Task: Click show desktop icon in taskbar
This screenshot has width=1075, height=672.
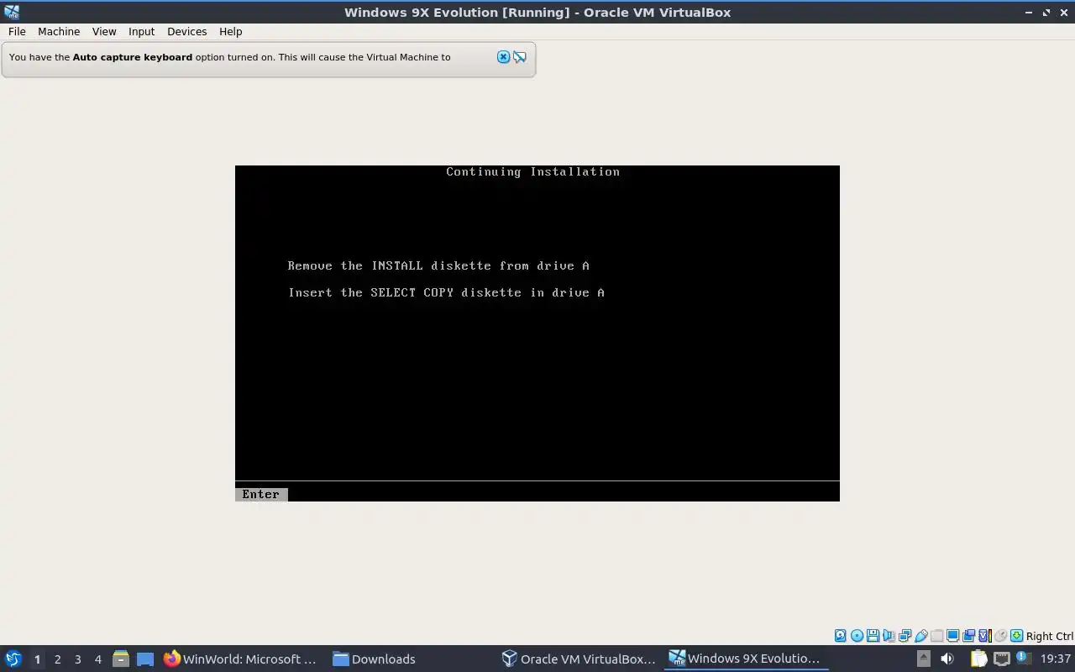Action: (144, 659)
